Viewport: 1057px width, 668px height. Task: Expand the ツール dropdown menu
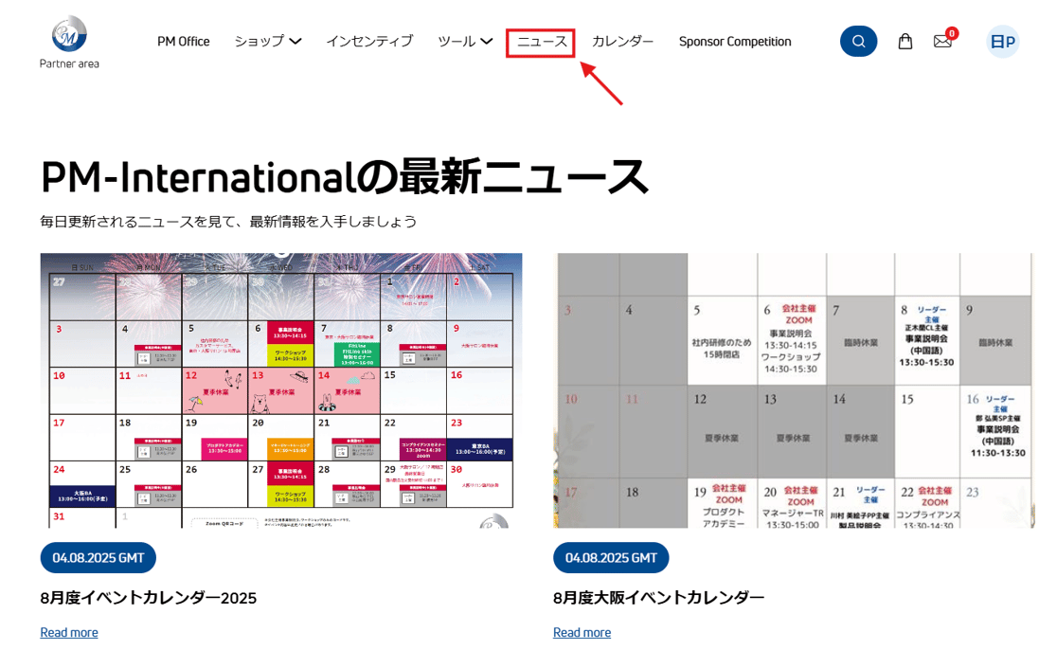pyautogui.click(x=465, y=41)
